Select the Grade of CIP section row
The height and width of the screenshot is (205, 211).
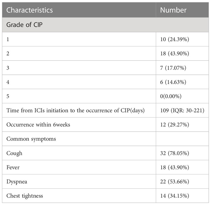click(x=106, y=25)
